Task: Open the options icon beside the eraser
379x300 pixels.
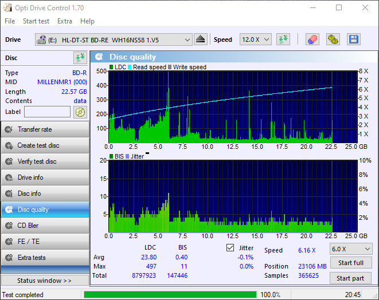Action: (x=333, y=40)
